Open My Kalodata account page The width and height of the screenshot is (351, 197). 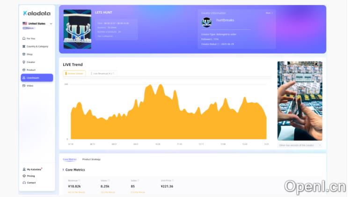(34, 169)
